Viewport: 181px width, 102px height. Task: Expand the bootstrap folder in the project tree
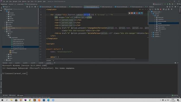click(5, 22)
